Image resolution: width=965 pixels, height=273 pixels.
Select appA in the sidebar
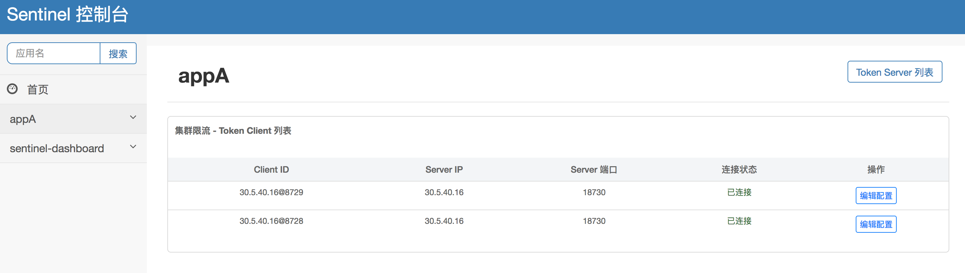(x=23, y=119)
